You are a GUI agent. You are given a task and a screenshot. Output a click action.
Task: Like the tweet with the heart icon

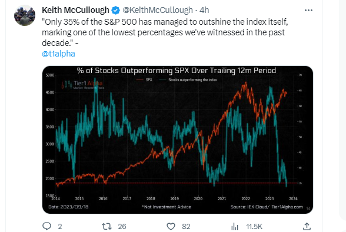171,226
